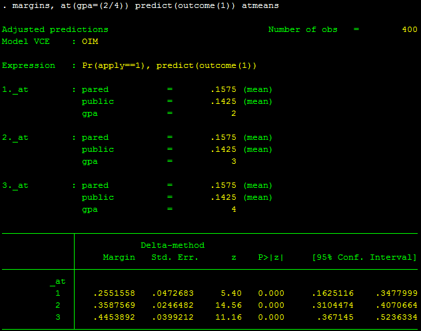Click the 'Number of obs' label
Viewport: 421px width, 331px height.
click(302, 29)
